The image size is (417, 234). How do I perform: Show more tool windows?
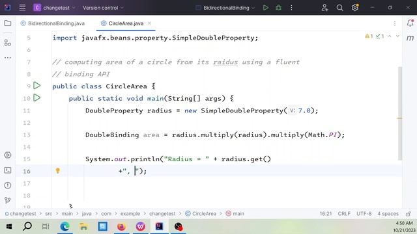pyautogui.click(x=8, y=58)
